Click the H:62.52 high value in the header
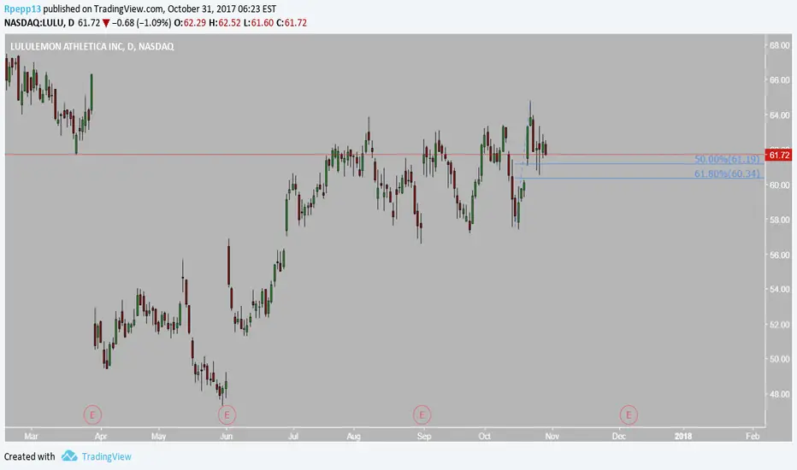 click(x=225, y=22)
